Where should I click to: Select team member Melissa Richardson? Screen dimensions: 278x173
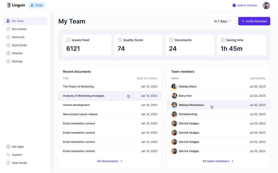click(x=191, y=105)
